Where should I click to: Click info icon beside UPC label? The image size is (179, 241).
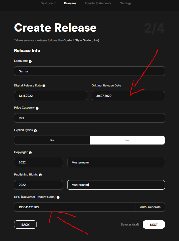58,197
